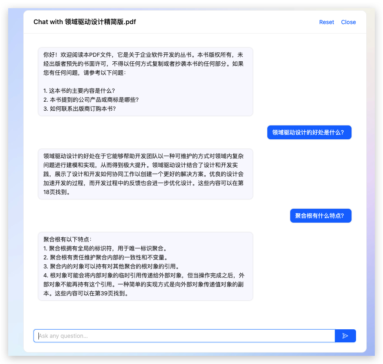Click the text '18页找到。'
The height and width of the screenshot is (364, 383).
click(x=57, y=192)
